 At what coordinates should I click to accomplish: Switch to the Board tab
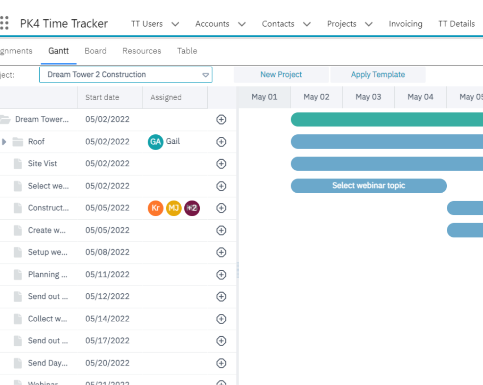[96, 51]
